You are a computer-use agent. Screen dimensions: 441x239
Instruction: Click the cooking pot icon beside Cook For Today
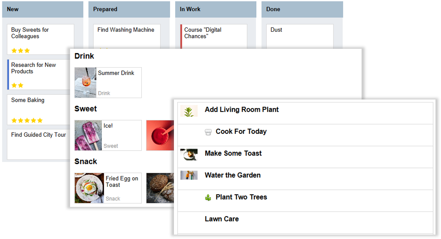coord(208,132)
